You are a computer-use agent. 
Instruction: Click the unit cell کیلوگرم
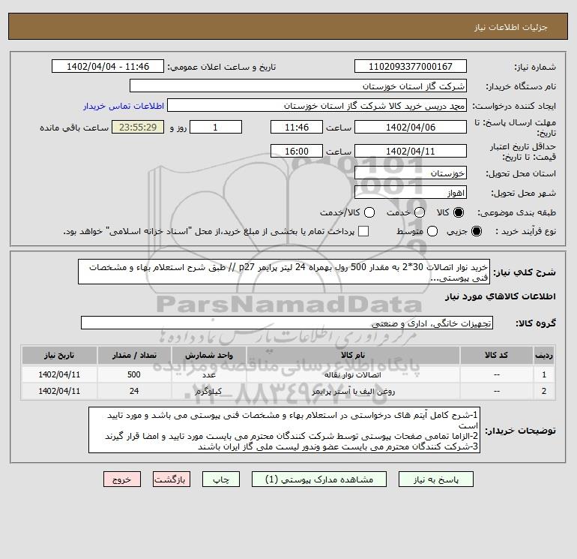(208, 392)
